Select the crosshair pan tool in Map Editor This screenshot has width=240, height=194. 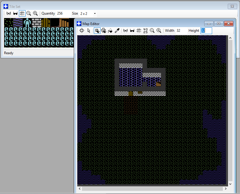point(82,31)
